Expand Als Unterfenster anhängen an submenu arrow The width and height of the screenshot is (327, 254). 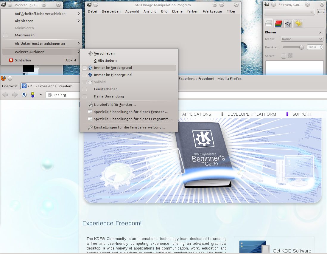click(x=79, y=44)
